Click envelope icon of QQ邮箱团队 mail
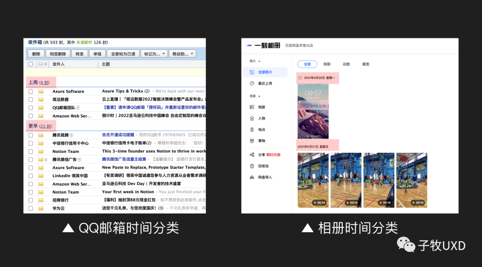This screenshot has height=267, width=482. tap(41, 108)
